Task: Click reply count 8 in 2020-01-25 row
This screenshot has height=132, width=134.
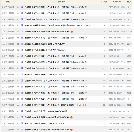Action: 104,93
